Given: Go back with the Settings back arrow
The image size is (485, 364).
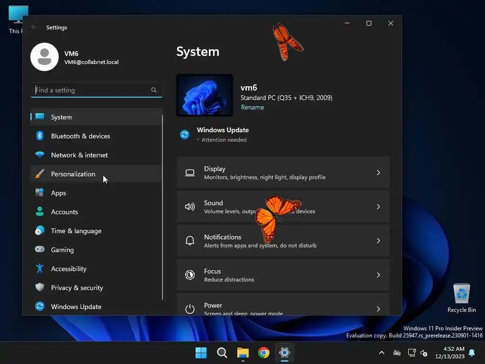Looking at the screenshot, I should [x=34, y=27].
